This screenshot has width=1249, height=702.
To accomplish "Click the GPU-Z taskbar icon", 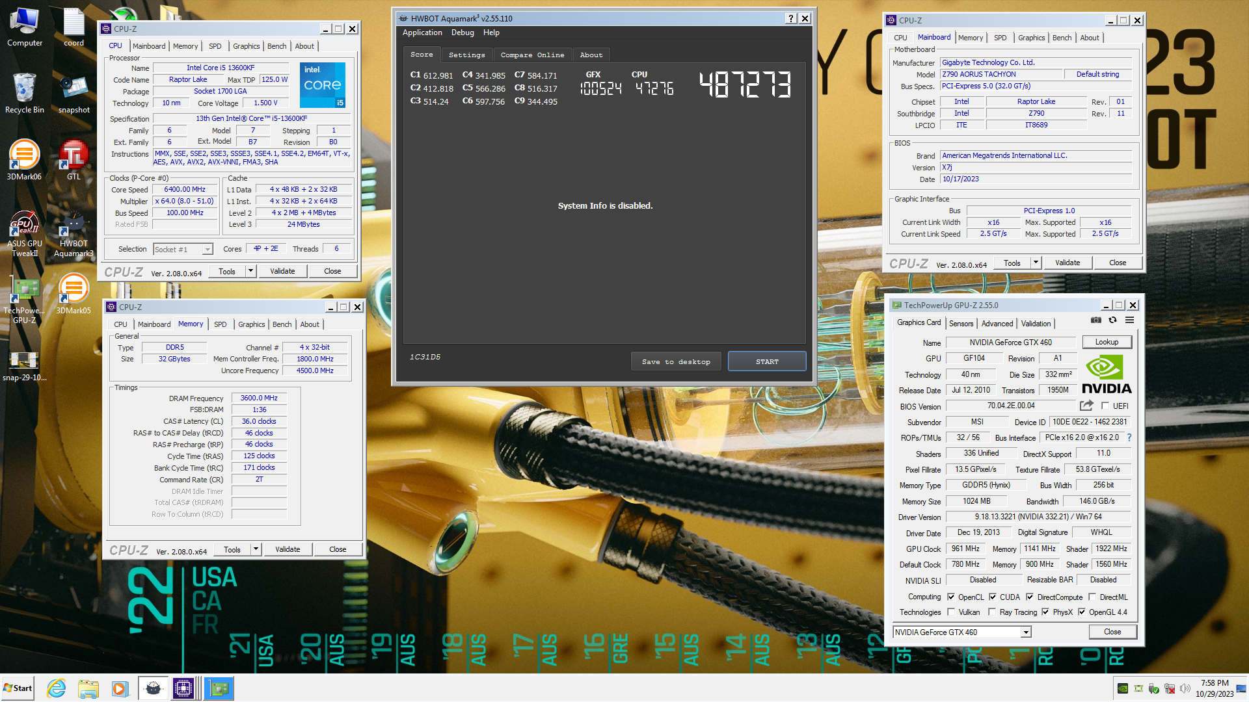I will click(x=219, y=688).
